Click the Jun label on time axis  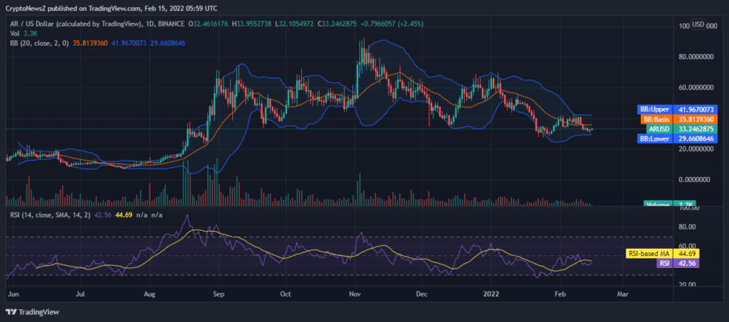(x=12, y=294)
